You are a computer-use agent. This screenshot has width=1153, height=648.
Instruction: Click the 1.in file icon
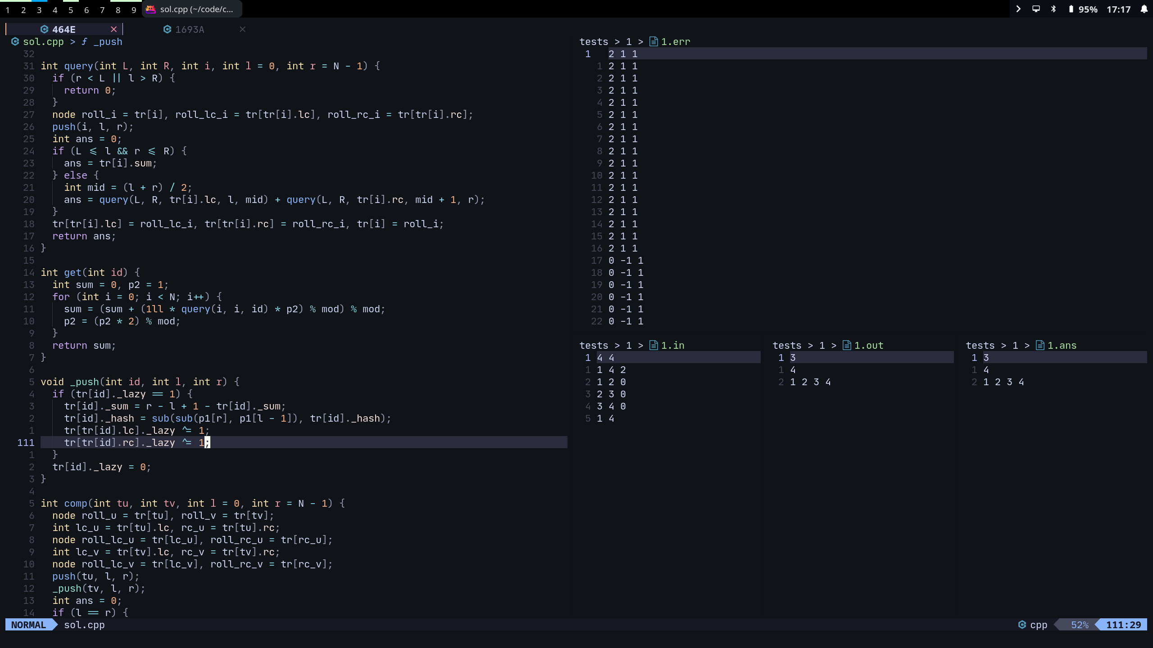click(x=654, y=345)
